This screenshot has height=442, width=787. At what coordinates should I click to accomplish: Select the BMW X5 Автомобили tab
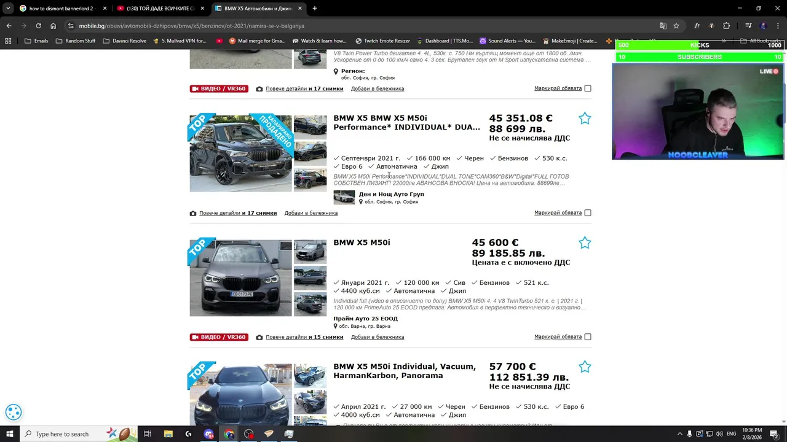(x=258, y=9)
